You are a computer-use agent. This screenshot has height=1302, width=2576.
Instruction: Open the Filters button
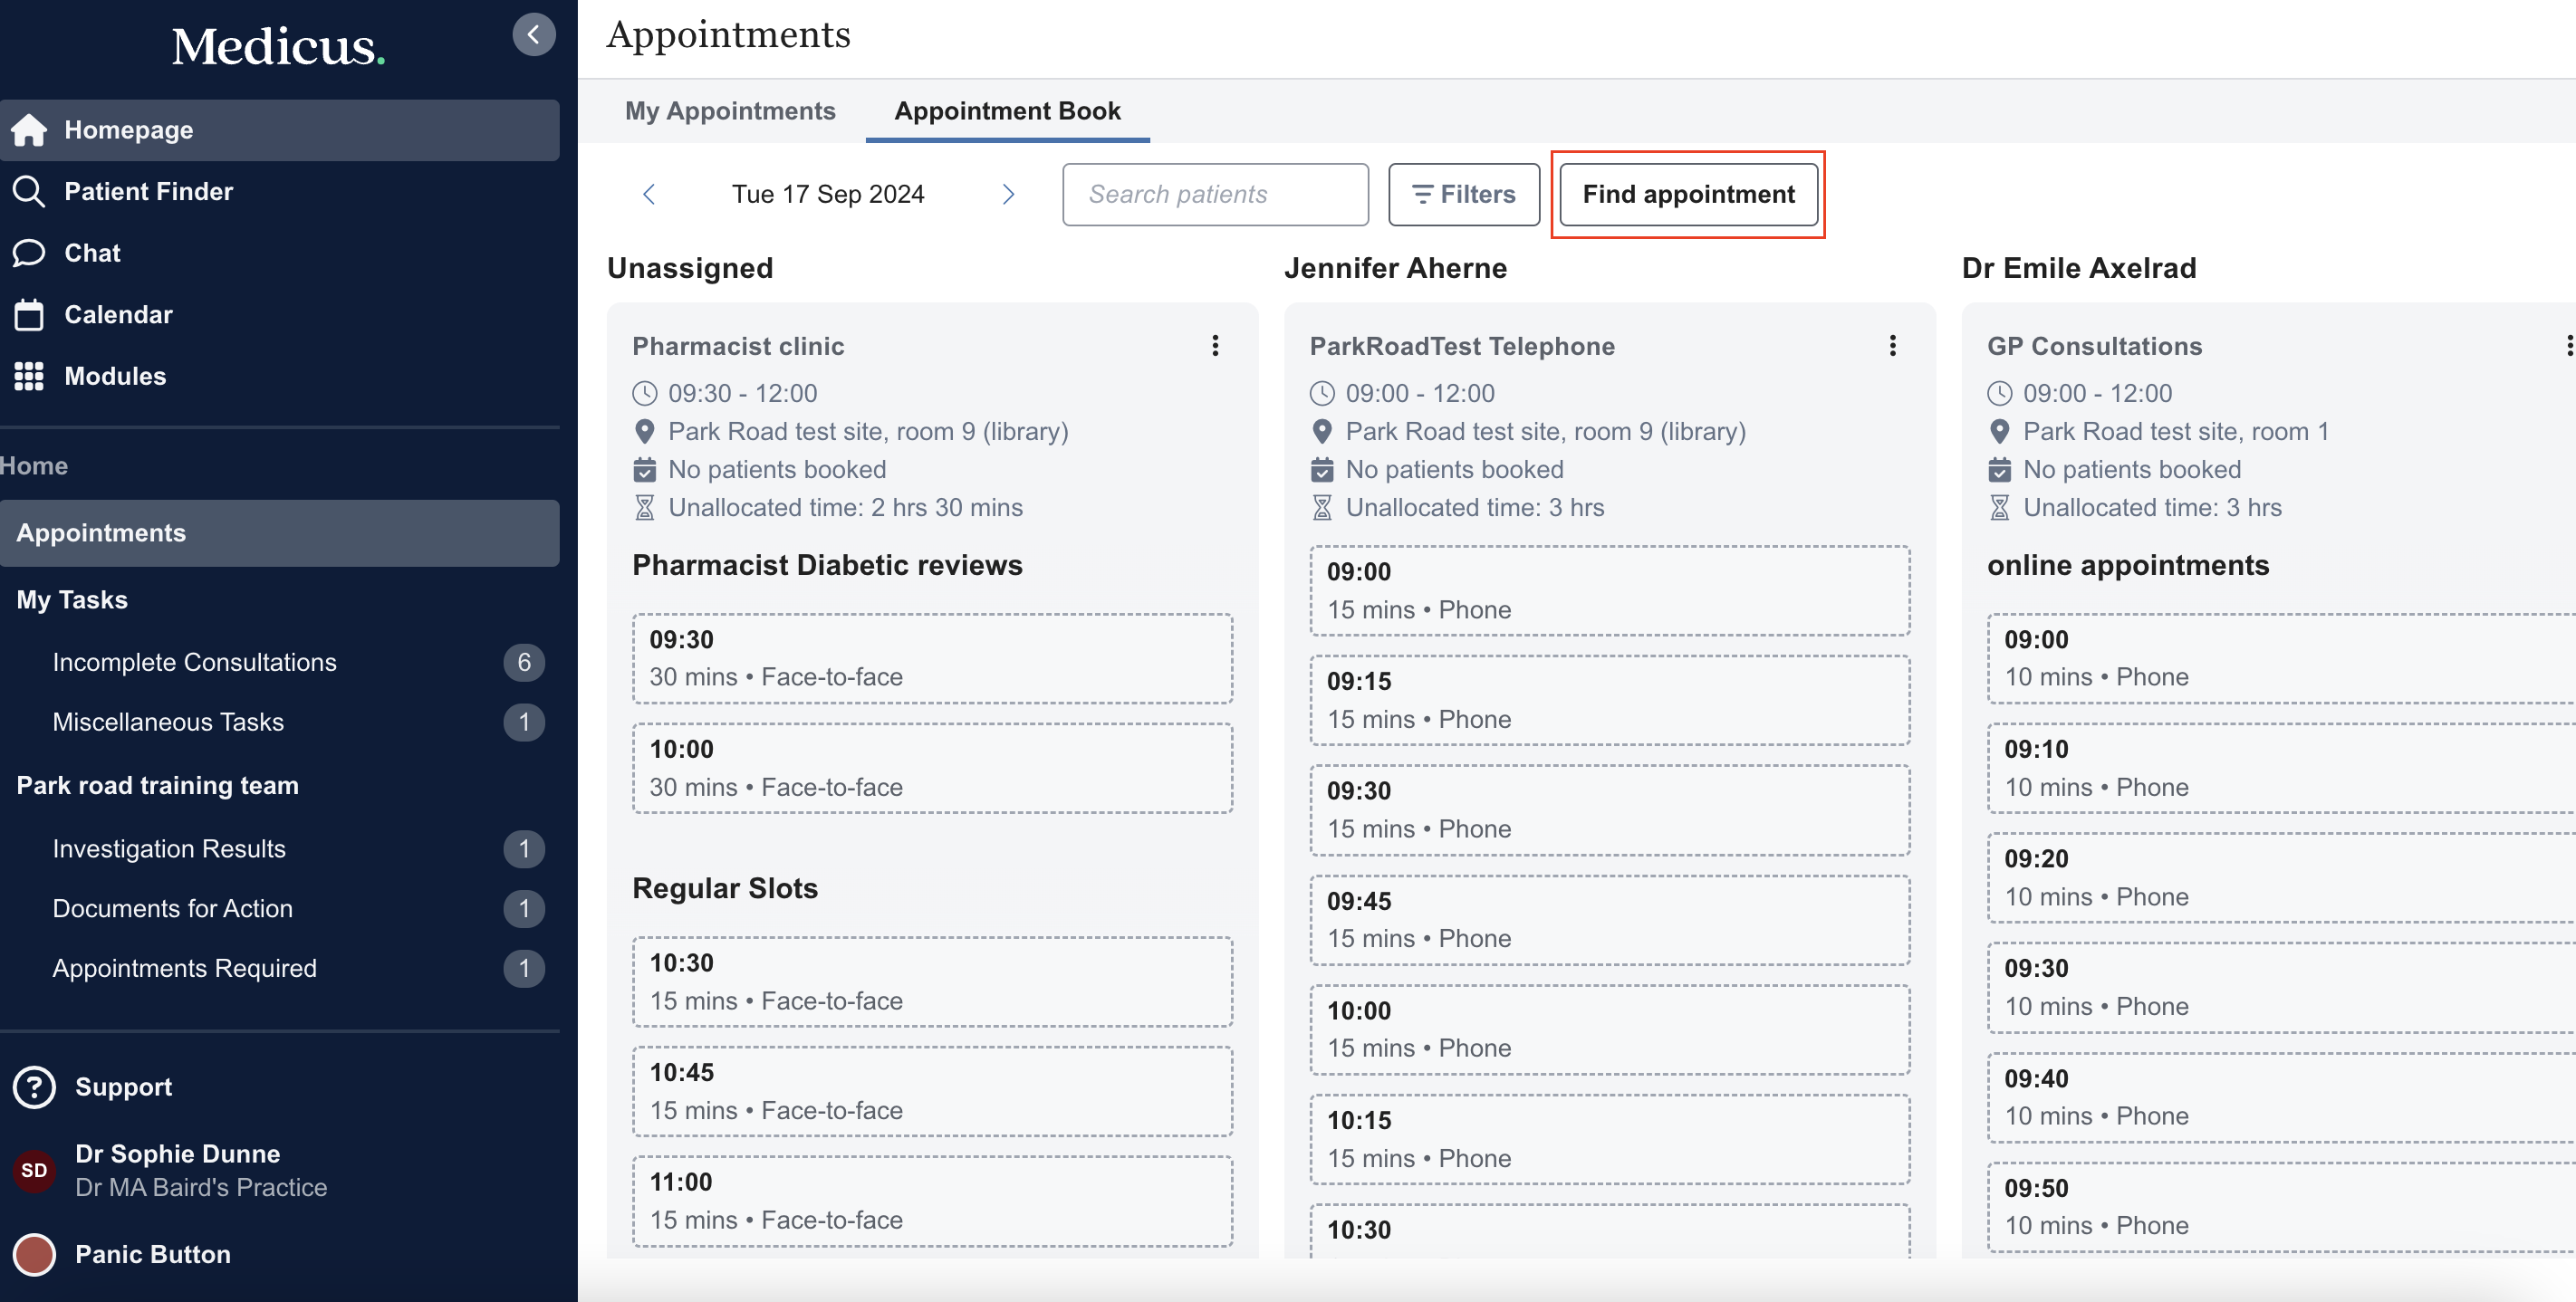[1463, 194]
